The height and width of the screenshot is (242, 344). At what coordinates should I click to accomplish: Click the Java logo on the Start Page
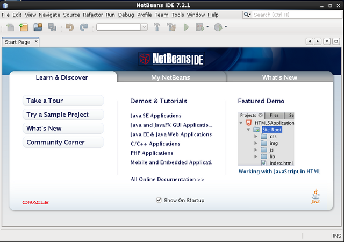(x=316, y=196)
